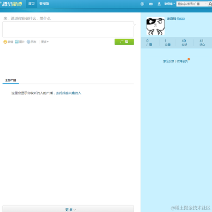Expand the username dropdown in header
Image resolution: width=212 pixels, height=212 pixels.
pyautogui.click(x=170, y=4)
